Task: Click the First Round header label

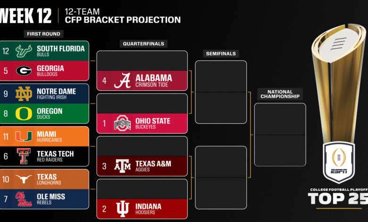Action: (x=43, y=34)
